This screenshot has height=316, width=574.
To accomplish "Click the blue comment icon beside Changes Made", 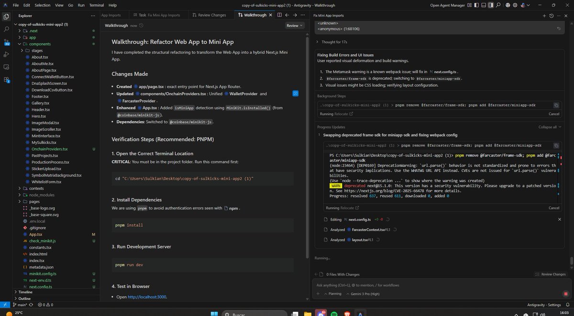I will click(x=296, y=93).
